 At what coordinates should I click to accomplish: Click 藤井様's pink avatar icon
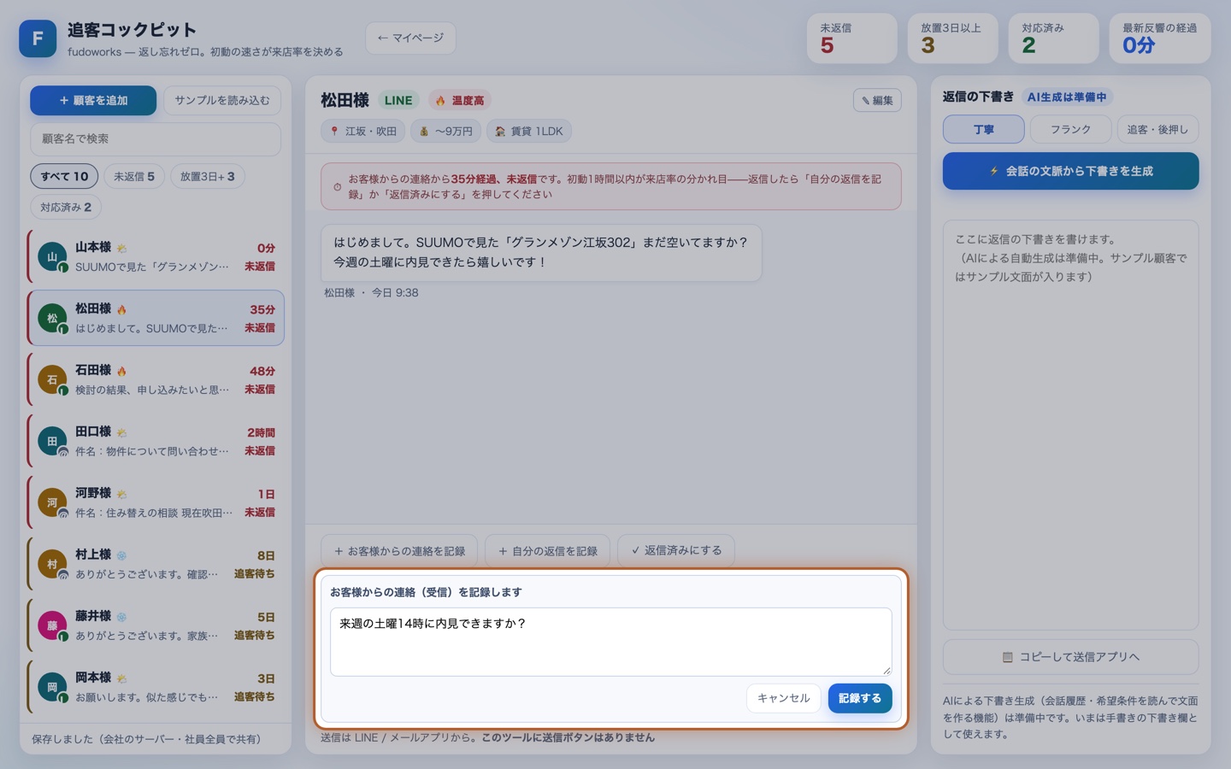pyautogui.click(x=52, y=625)
